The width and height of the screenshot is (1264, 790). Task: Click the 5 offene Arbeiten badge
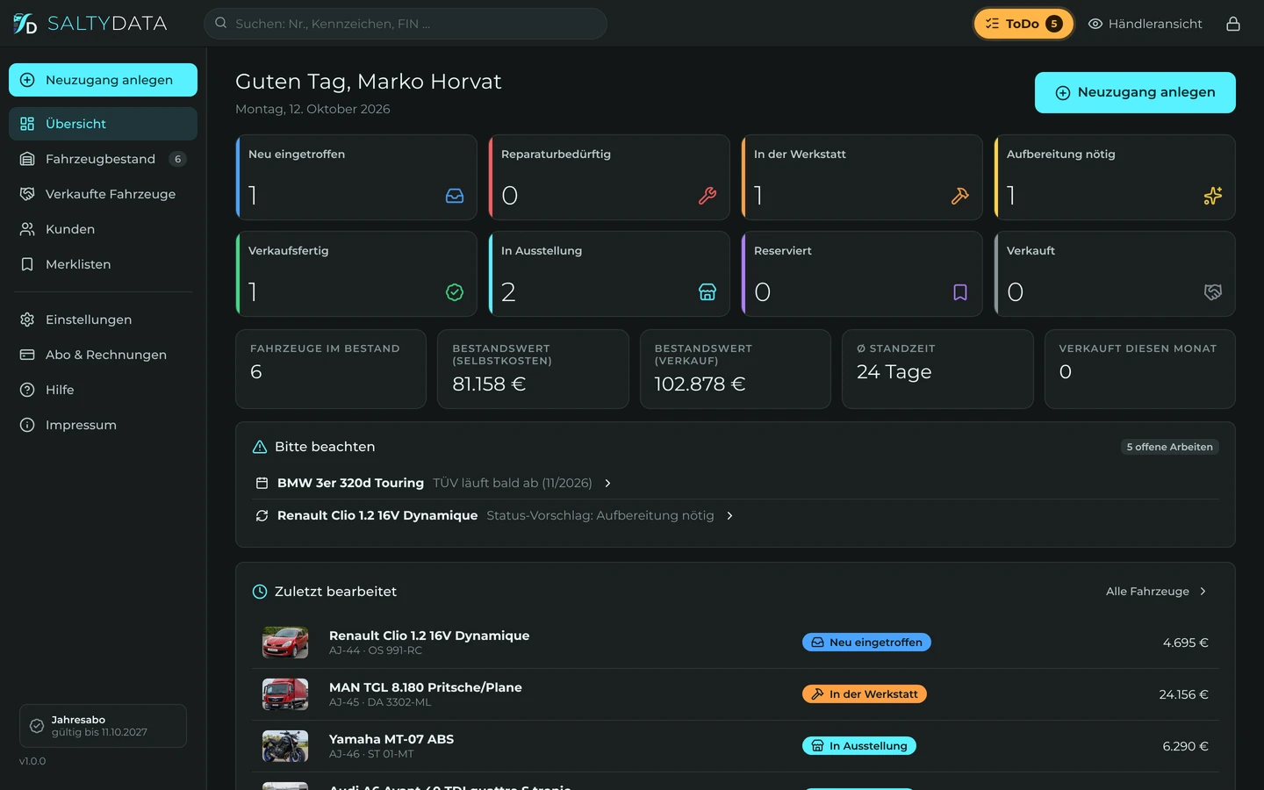click(1170, 447)
